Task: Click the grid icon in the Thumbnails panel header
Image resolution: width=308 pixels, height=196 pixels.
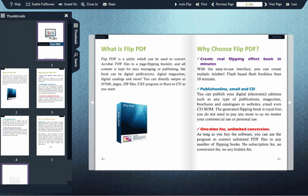Action: (x=3, y=15)
